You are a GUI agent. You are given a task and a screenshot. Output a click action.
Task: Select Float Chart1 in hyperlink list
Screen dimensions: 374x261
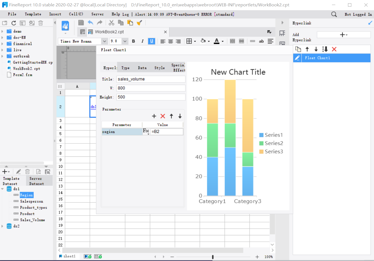click(317, 58)
